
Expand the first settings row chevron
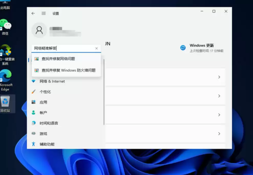point(219,77)
